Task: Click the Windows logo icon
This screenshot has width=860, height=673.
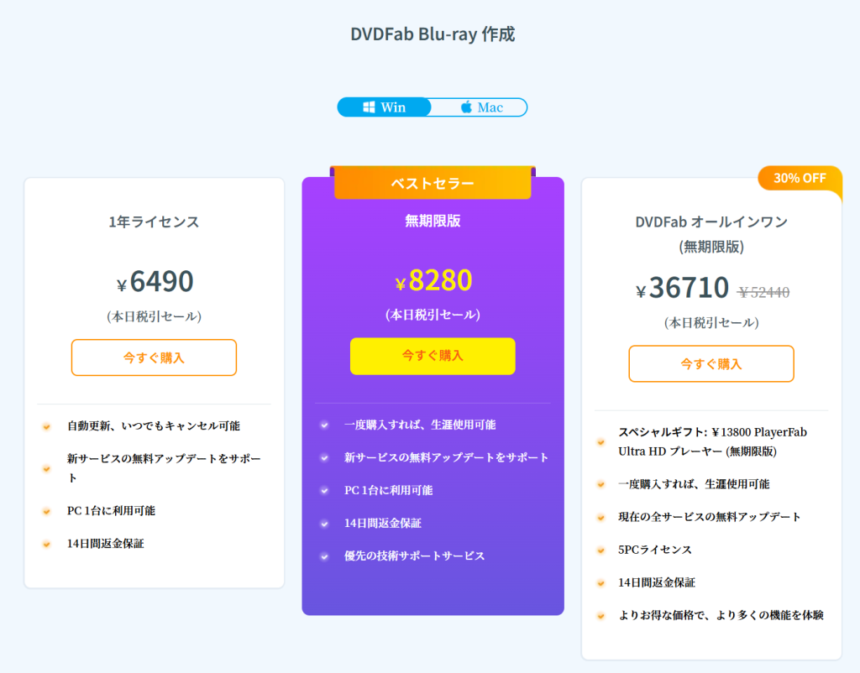Action: pyautogui.click(x=370, y=107)
